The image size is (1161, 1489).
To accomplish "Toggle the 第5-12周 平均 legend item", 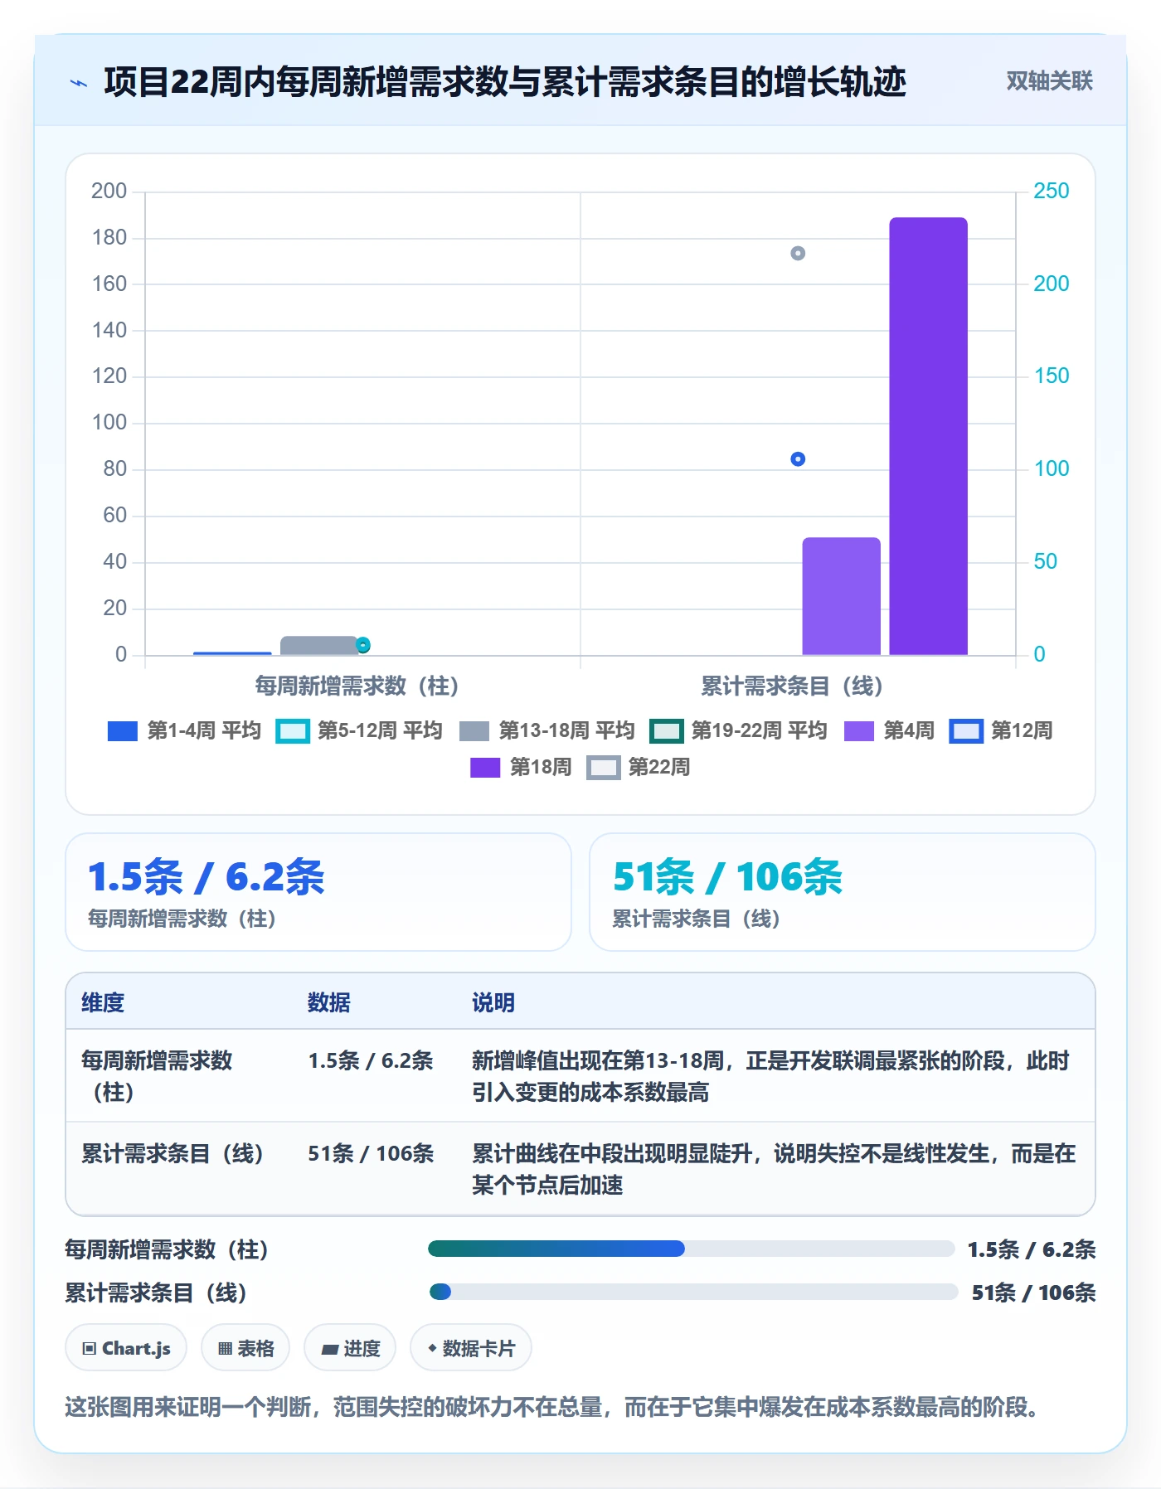I will point(359,730).
